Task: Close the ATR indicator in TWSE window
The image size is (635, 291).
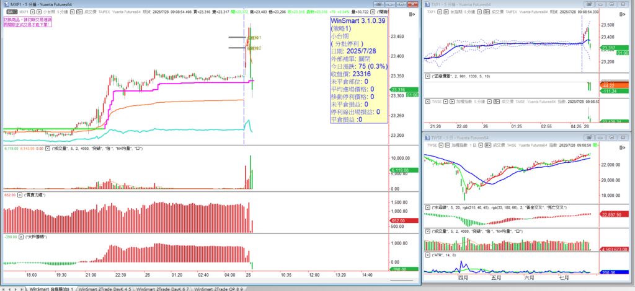Action: [427, 255]
